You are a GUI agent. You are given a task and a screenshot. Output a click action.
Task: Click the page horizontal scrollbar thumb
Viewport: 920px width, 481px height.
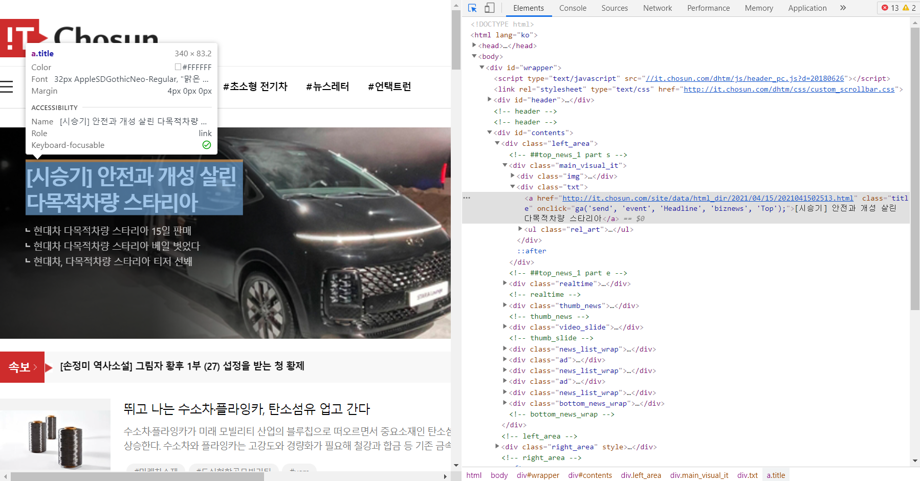pyautogui.click(x=137, y=476)
